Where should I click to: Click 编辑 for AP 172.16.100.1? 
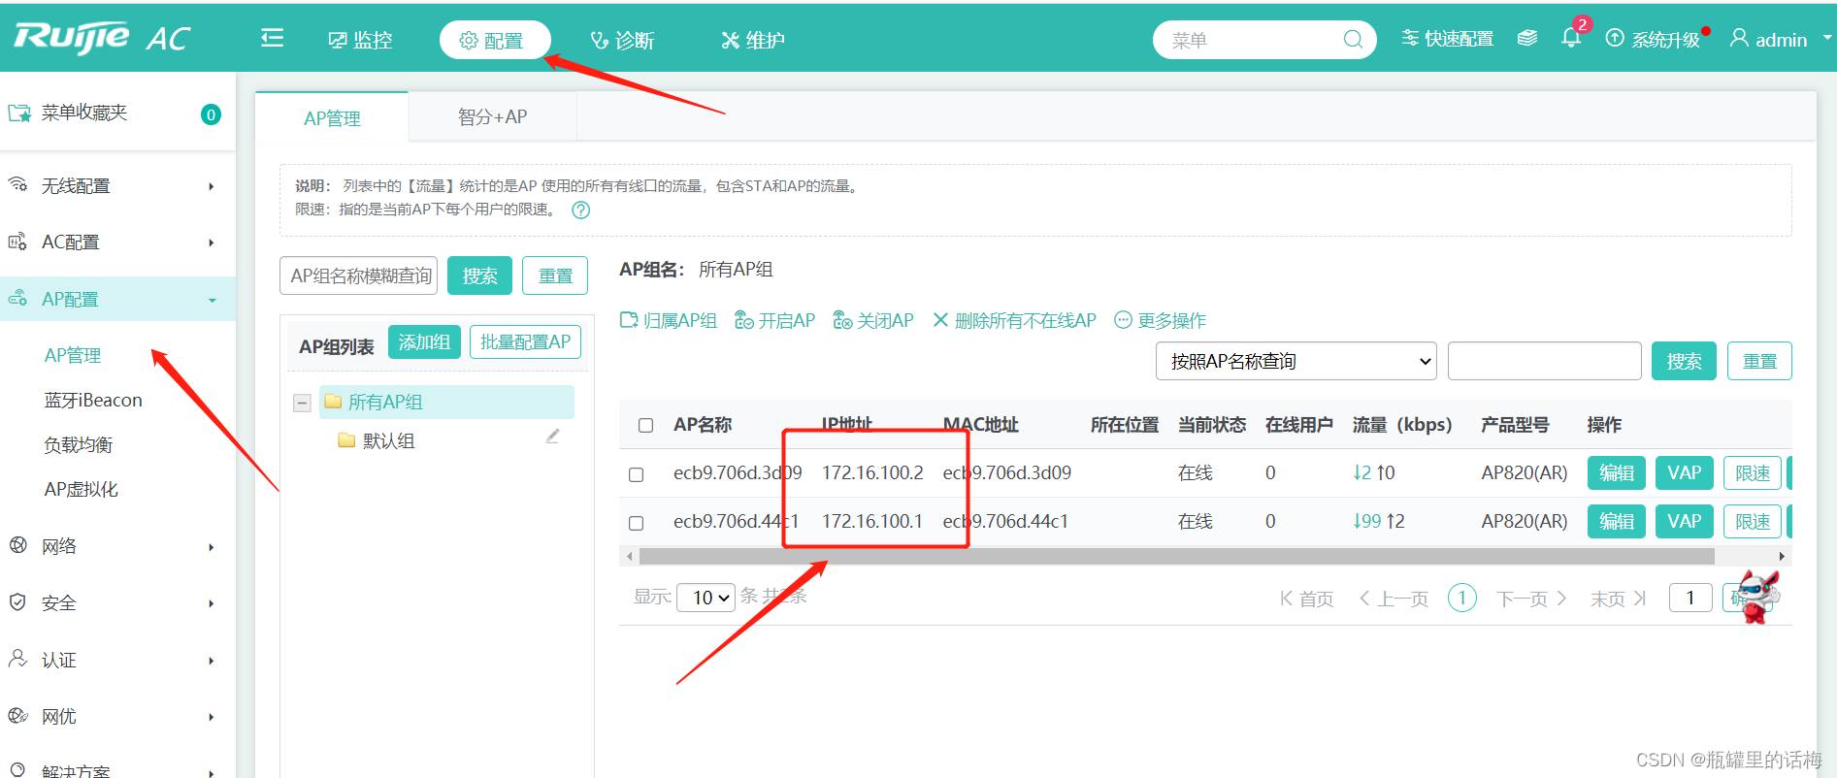[x=1617, y=521]
